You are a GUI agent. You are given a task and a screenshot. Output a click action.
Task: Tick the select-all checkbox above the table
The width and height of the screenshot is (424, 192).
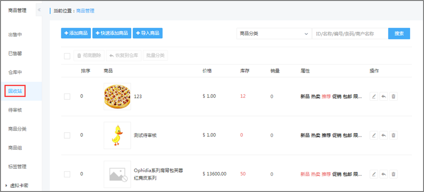pos(67,56)
